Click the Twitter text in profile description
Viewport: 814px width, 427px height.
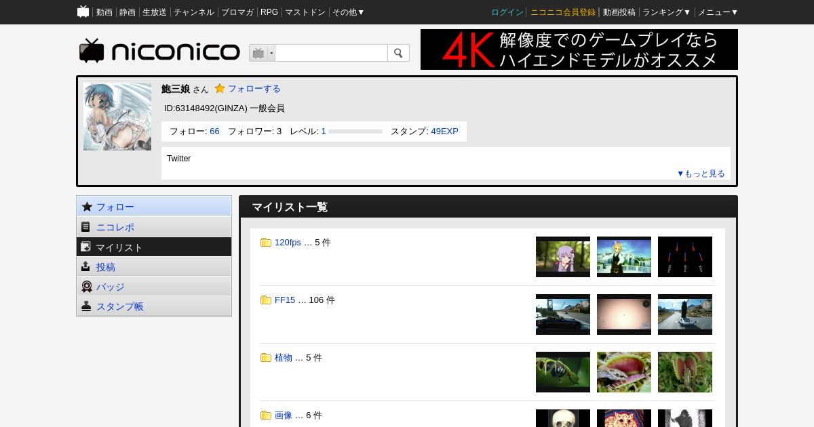tap(179, 159)
